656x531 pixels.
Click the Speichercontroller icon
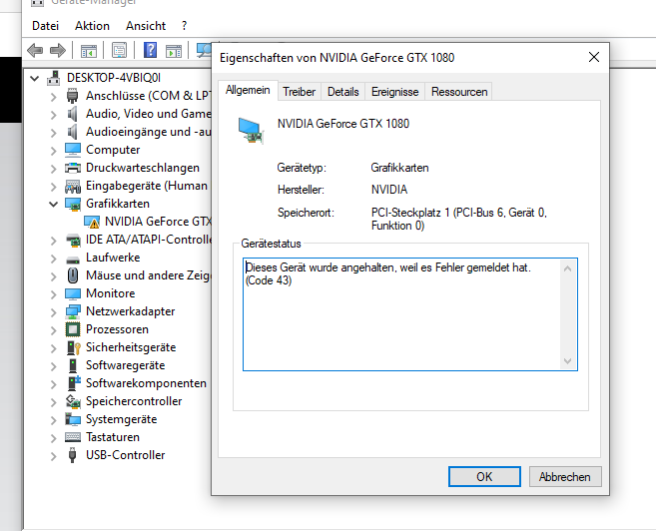73,401
